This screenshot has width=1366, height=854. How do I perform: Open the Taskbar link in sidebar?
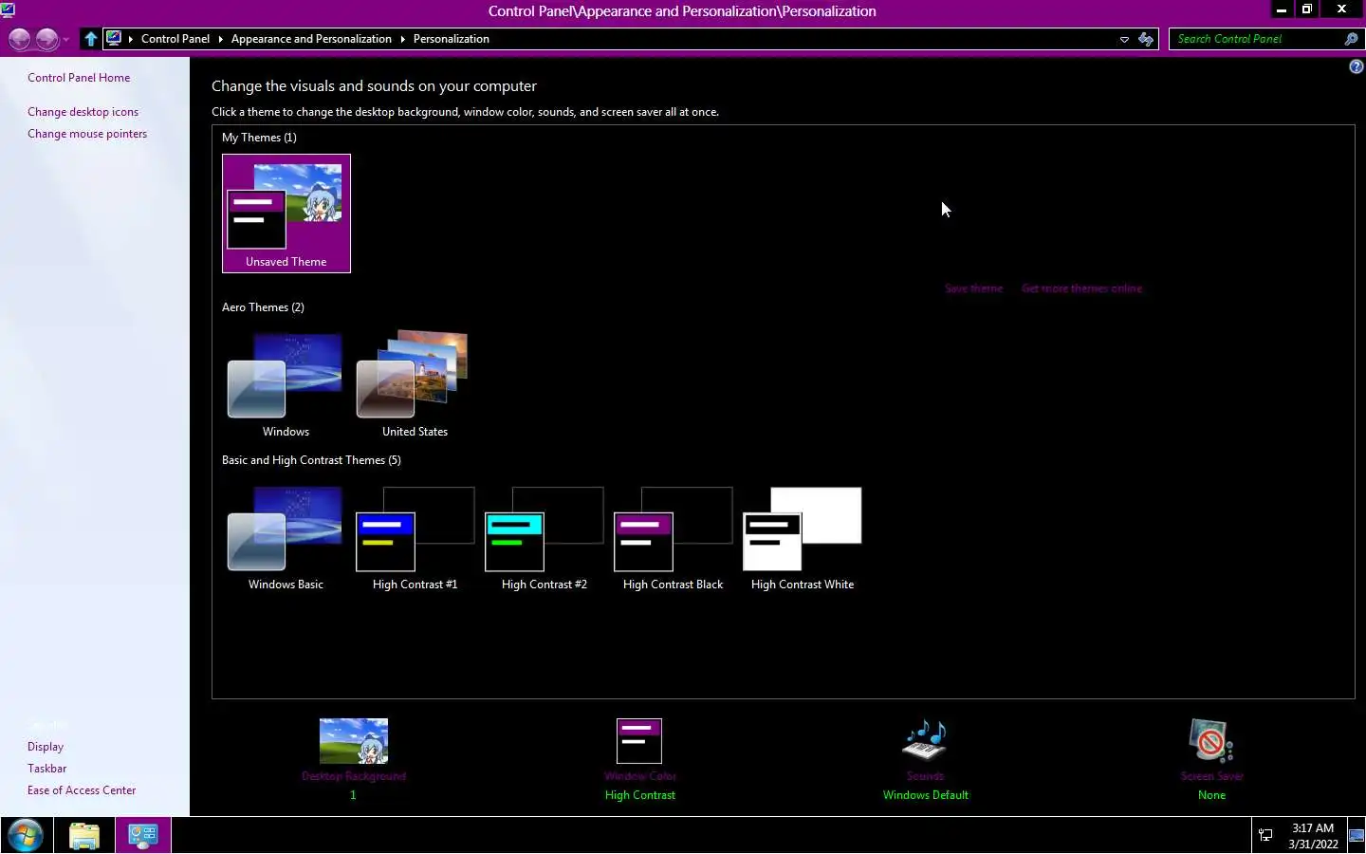(47, 769)
